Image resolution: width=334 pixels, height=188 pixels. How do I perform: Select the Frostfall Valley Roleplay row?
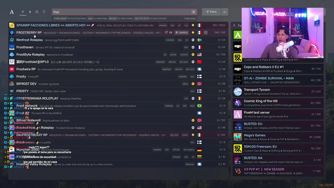pyautogui.click(x=118, y=164)
